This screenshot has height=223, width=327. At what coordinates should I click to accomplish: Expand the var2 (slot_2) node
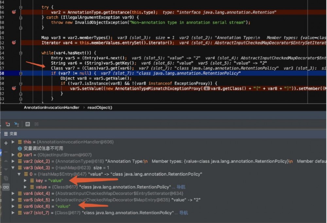pos(13,161)
